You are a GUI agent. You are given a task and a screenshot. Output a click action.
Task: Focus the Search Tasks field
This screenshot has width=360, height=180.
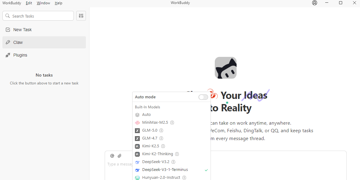click(41, 16)
